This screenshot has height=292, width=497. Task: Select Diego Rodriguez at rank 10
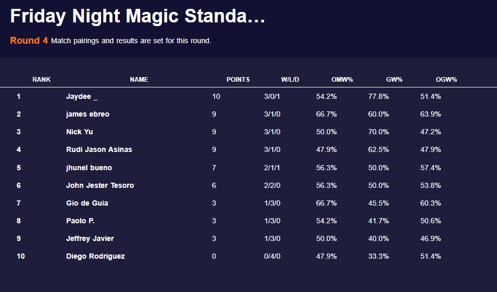pyautogui.click(x=95, y=256)
